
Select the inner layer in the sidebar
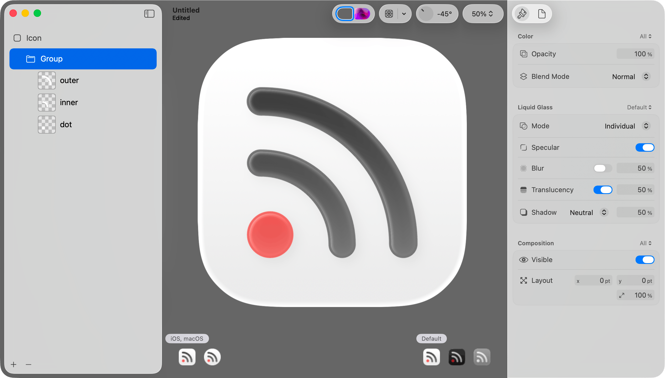(69, 102)
